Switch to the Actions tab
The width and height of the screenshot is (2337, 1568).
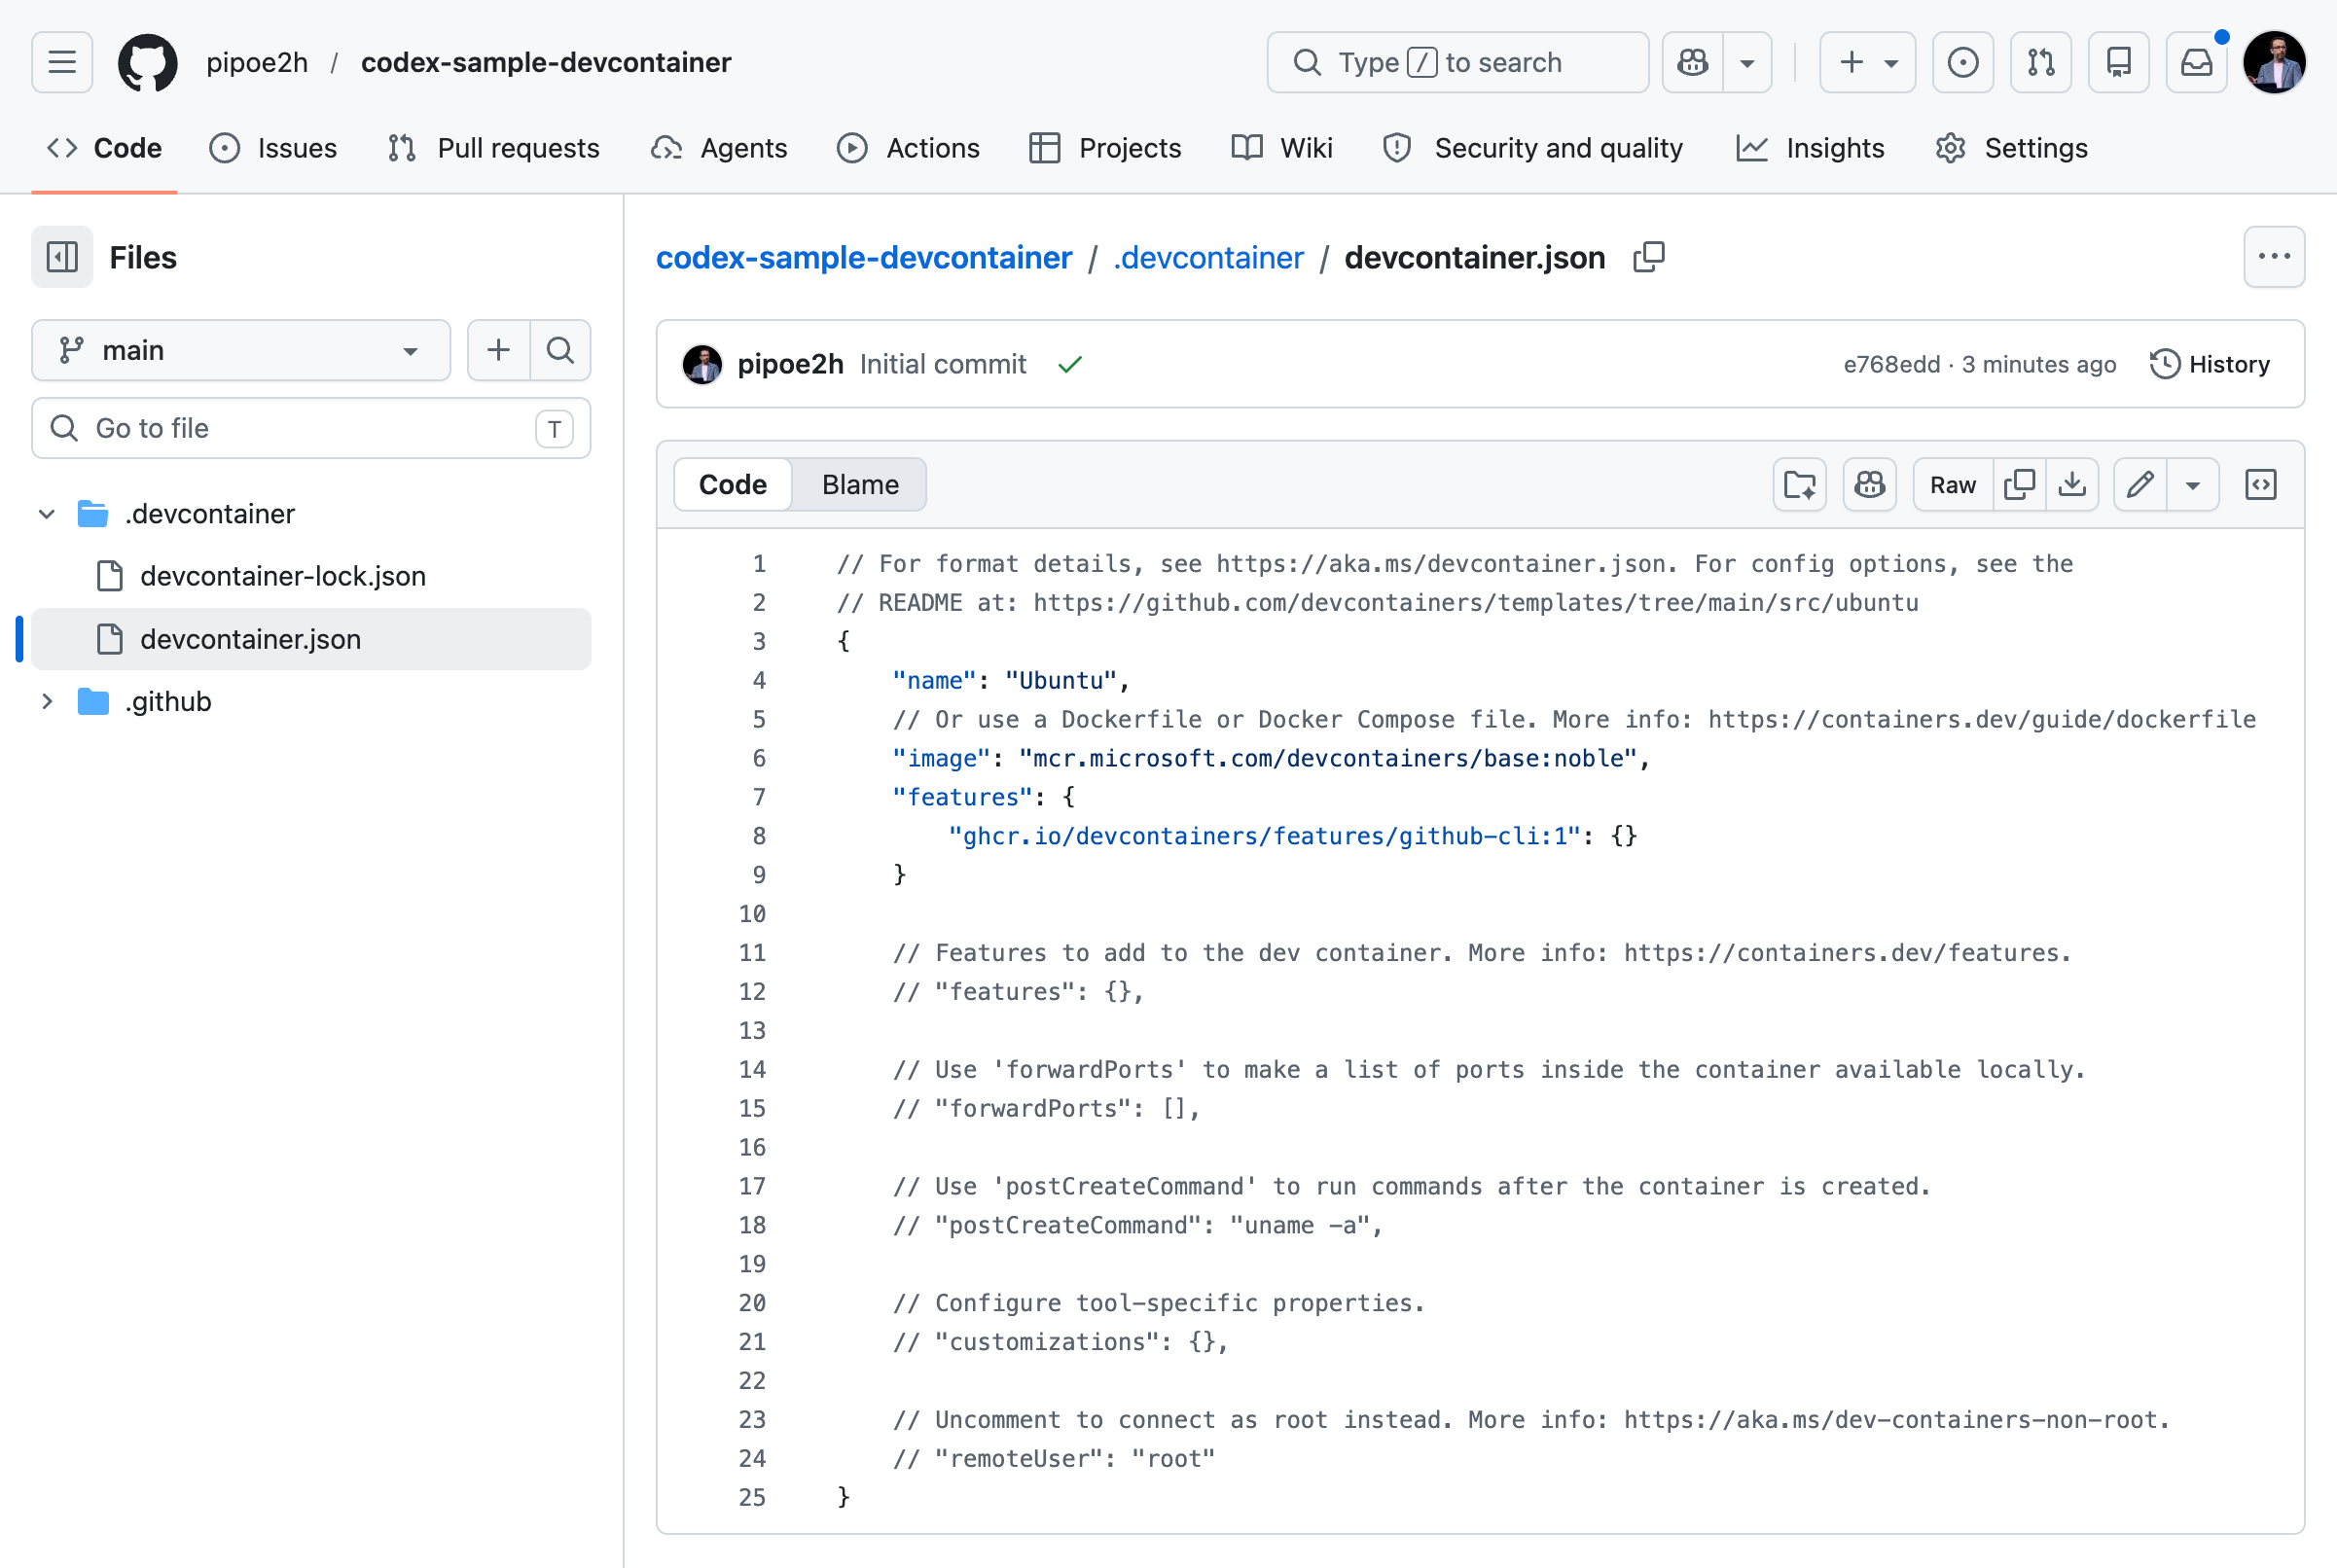(x=908, y=148)
